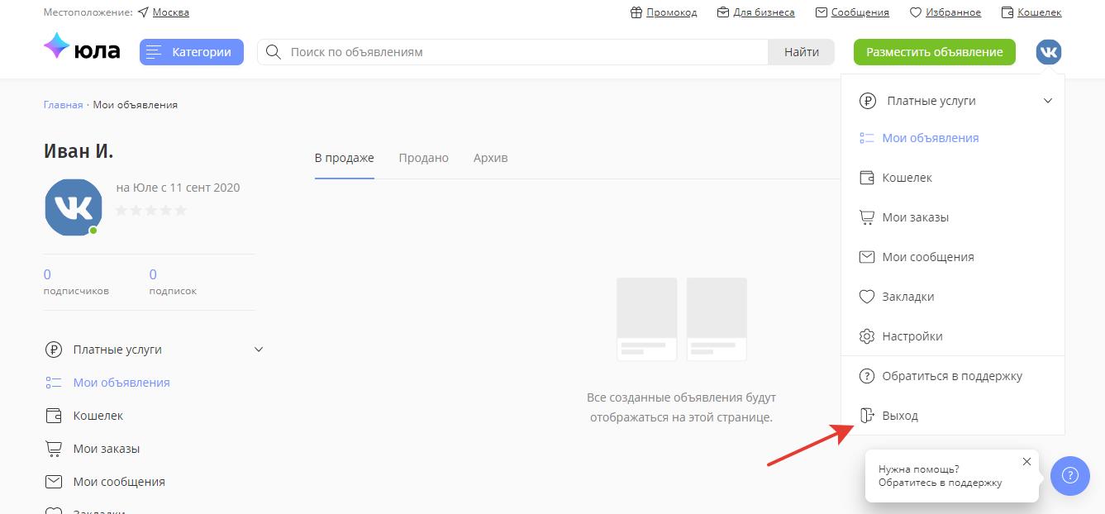Click the Кошелек wallet icon in sidebar
This screenshot has width=1105, height=514.
(54, 416)
